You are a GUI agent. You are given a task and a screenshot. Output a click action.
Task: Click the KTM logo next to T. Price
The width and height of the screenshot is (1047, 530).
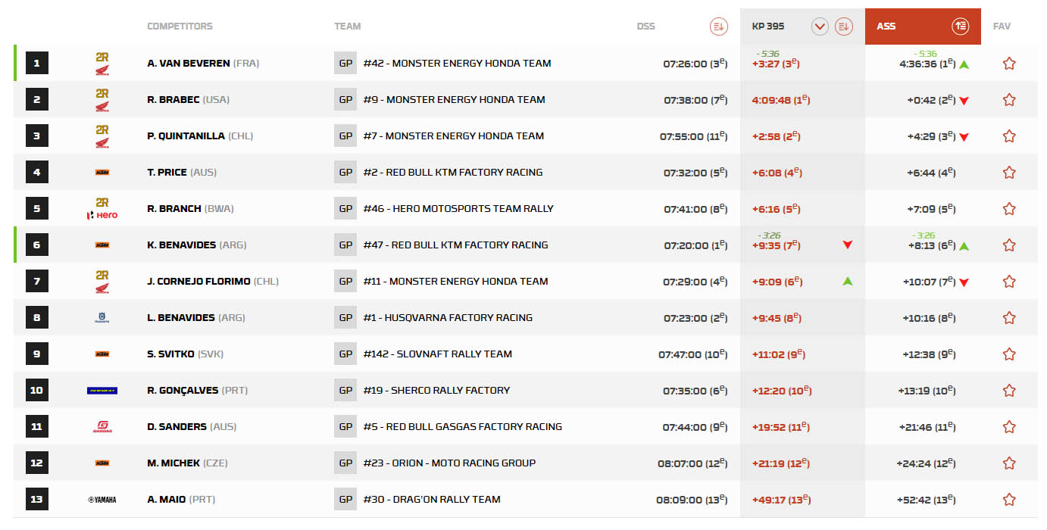coord(102,173)
